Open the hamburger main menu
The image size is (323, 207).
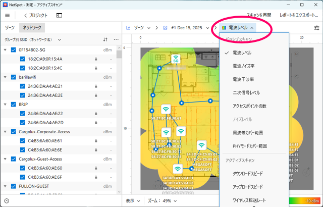(7, 16)
